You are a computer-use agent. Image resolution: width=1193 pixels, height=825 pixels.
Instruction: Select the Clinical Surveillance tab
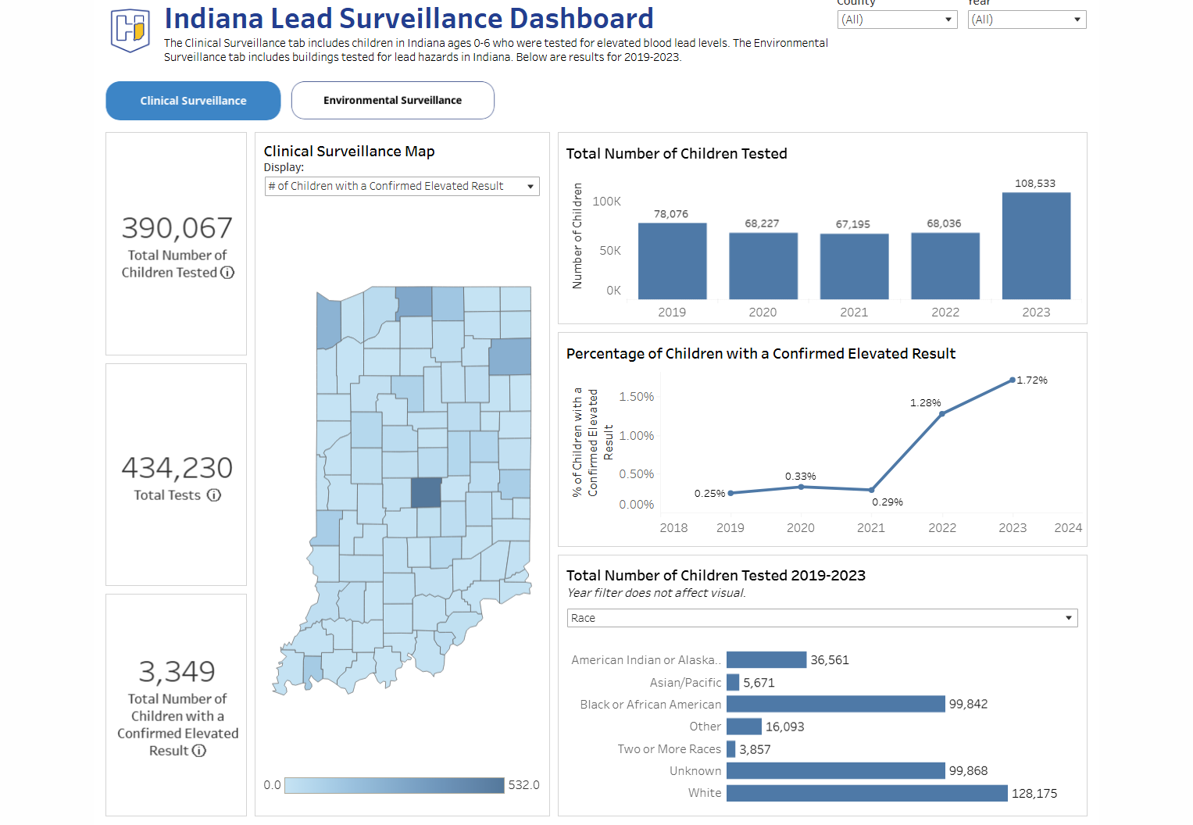[192, 100]
